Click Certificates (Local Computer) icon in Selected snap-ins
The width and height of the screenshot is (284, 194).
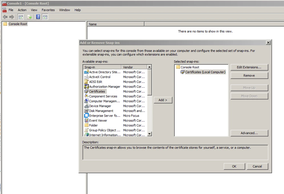click(x=182, y=72)
